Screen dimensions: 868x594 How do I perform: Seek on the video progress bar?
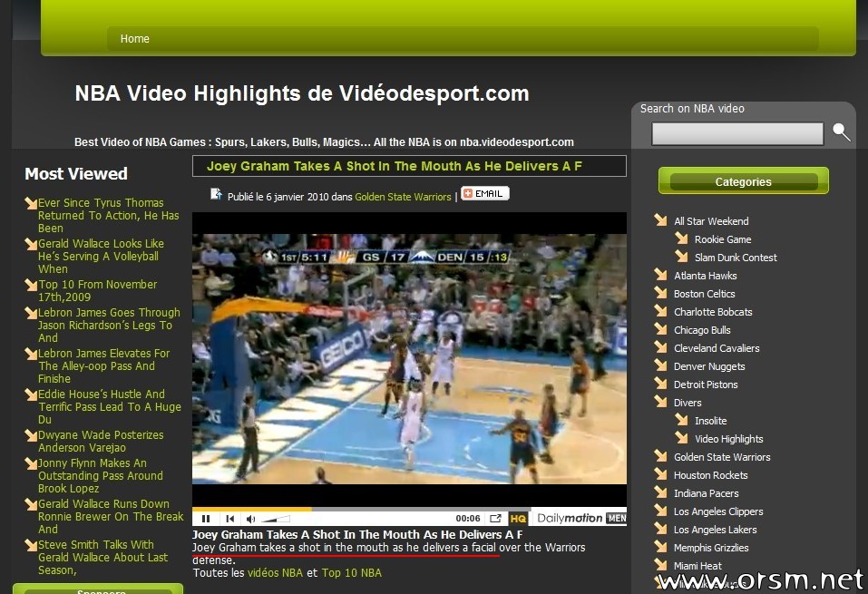(x=362, y=509)
